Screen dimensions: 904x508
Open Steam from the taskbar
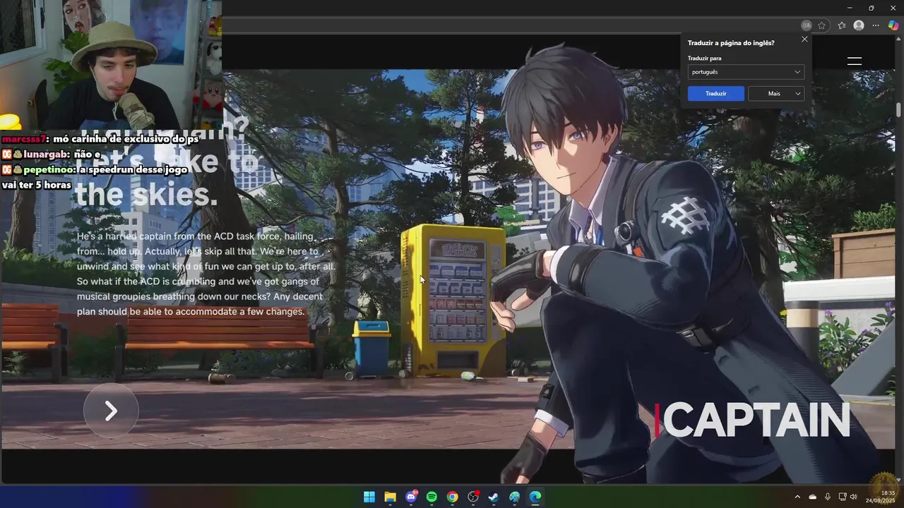tap(494, 497)
